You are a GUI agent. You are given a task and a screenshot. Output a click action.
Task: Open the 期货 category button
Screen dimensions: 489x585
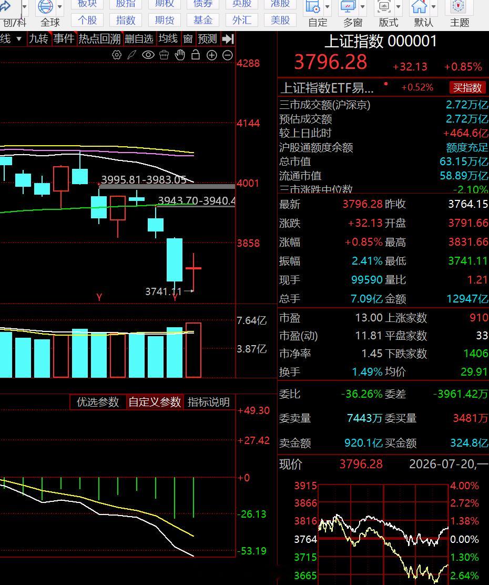(165, 20)
